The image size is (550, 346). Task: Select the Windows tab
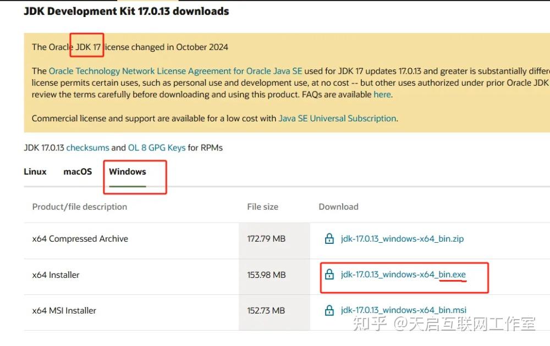click(x=128, y=171)
